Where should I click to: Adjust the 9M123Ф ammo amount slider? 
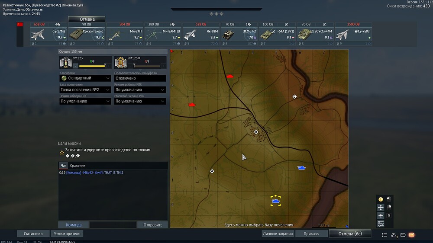click(x=147, y=66)
